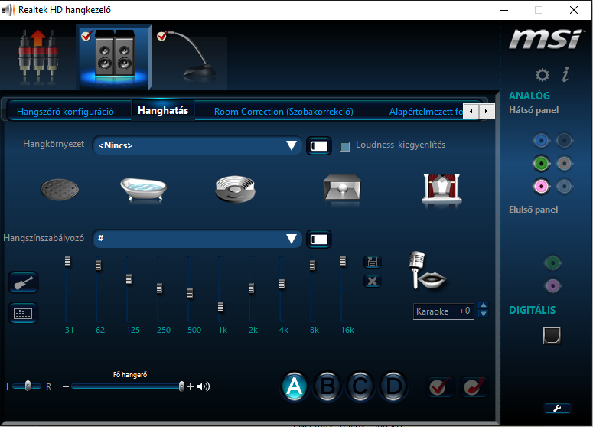The image size is (593, 427).
Task: Toggle the Hangkörnyezet reset switch
Action: (319, 145)
